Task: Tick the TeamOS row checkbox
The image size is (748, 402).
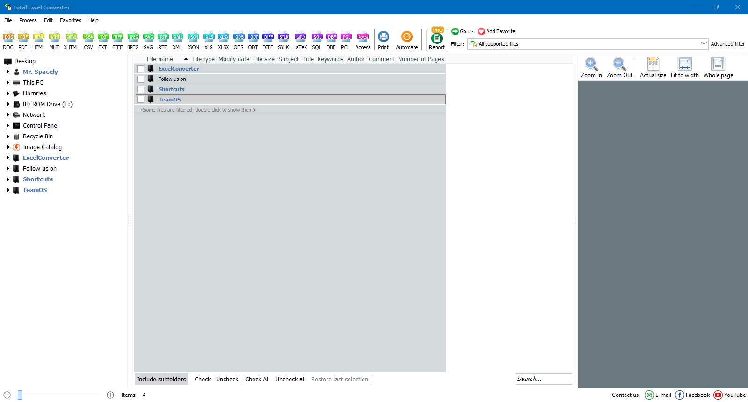Action: 140,100
